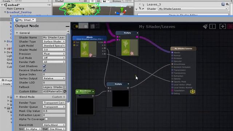Click the Mask Clip Value field

(54, 111)
